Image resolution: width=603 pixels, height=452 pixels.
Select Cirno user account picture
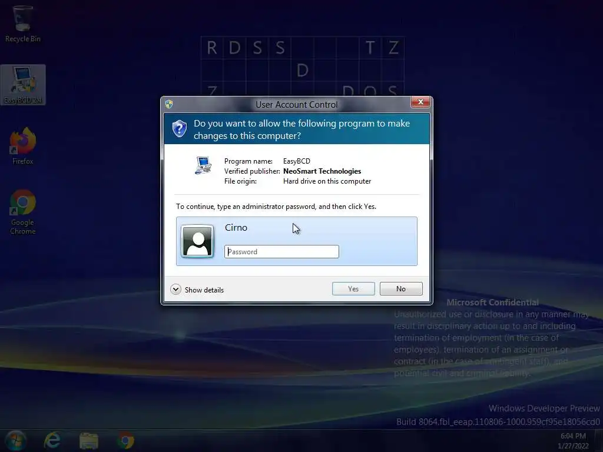pos(197,241)
